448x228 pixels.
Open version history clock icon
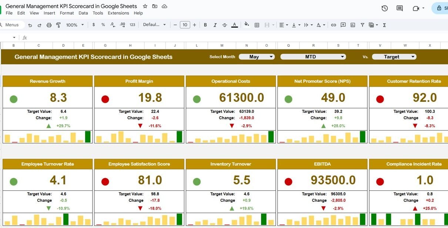pyautogui.click(x=385, y=8)
